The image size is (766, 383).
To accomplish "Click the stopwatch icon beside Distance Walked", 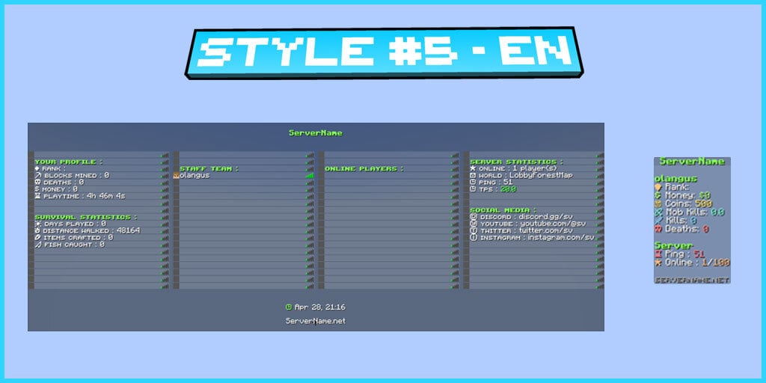I will pos(37,230).
